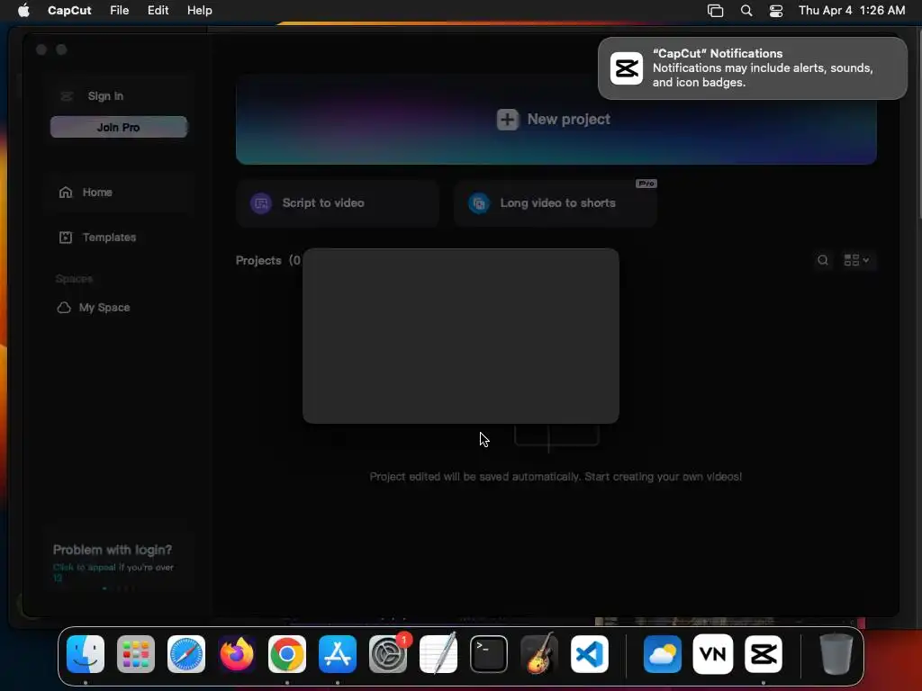Click the My Space cloud icon
Screen dimensions: 922x691
[x=64, y=308]
